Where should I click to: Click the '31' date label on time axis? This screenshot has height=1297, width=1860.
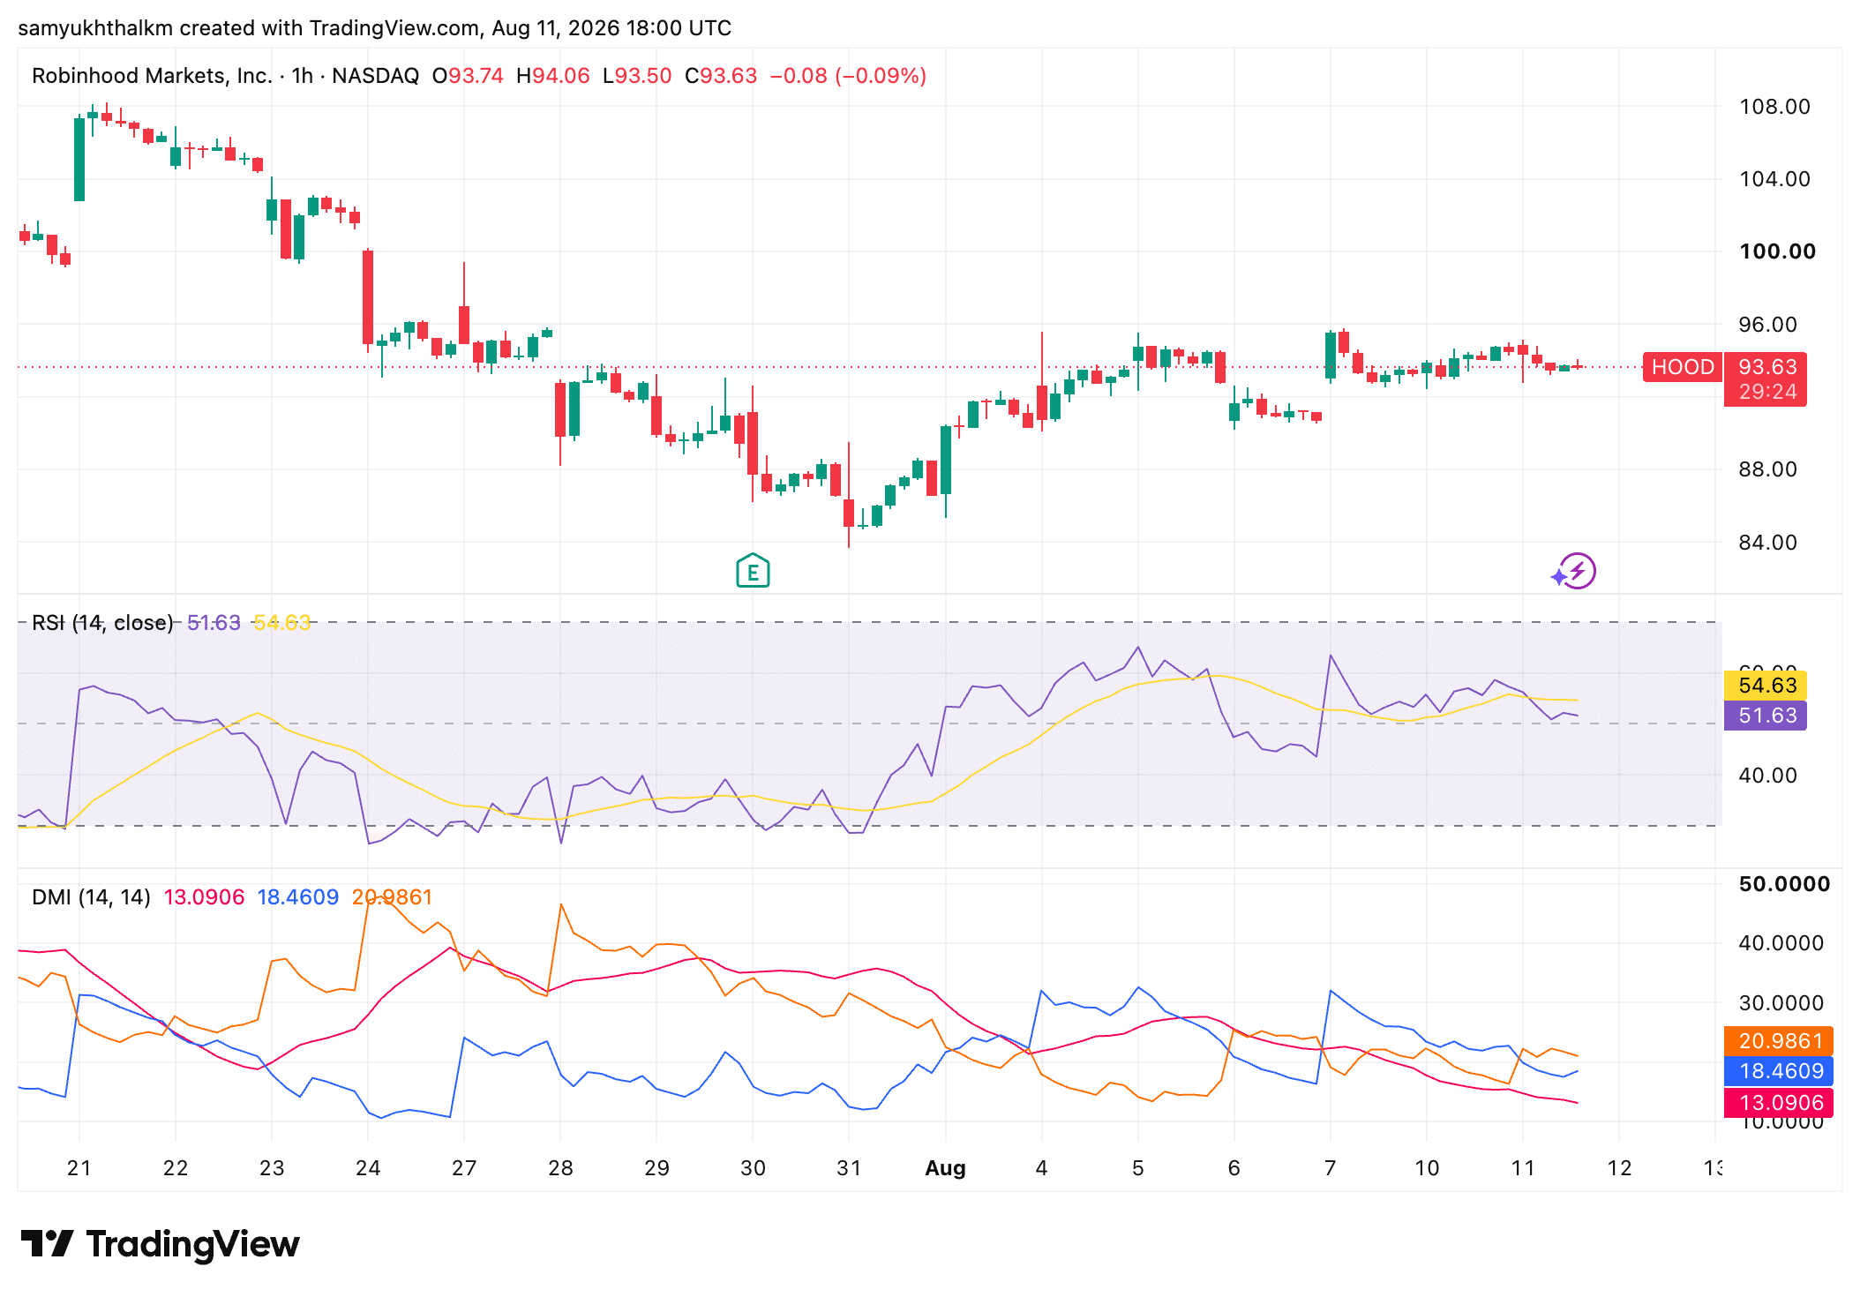(849, 1168)
